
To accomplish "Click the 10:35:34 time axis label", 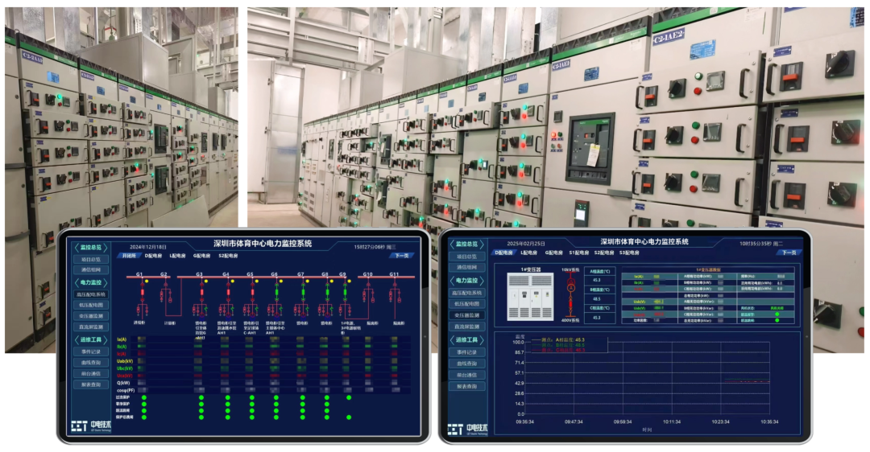I will [x=769, y=422].
